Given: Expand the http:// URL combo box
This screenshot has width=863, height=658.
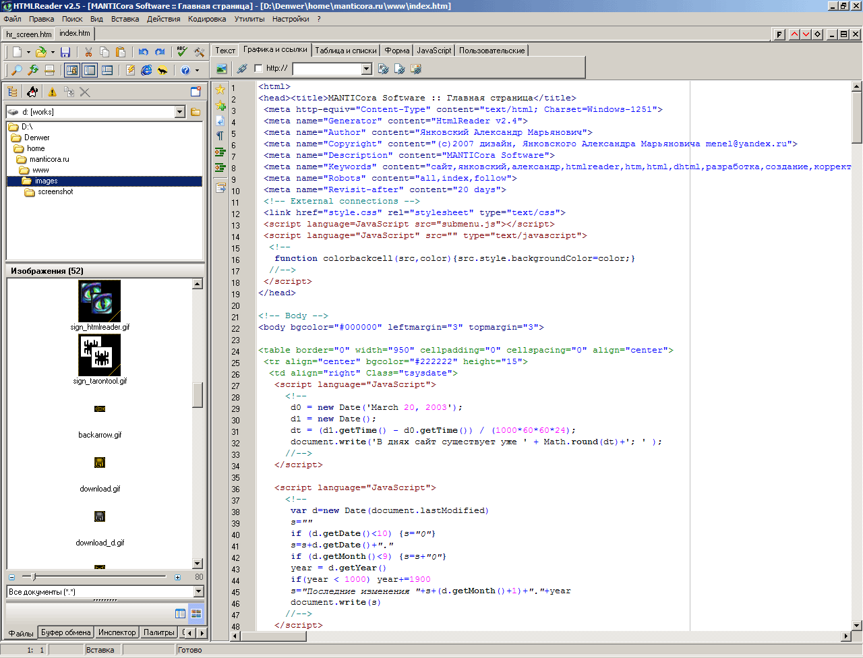Looking at the screenshot, I should click(367, 69).
